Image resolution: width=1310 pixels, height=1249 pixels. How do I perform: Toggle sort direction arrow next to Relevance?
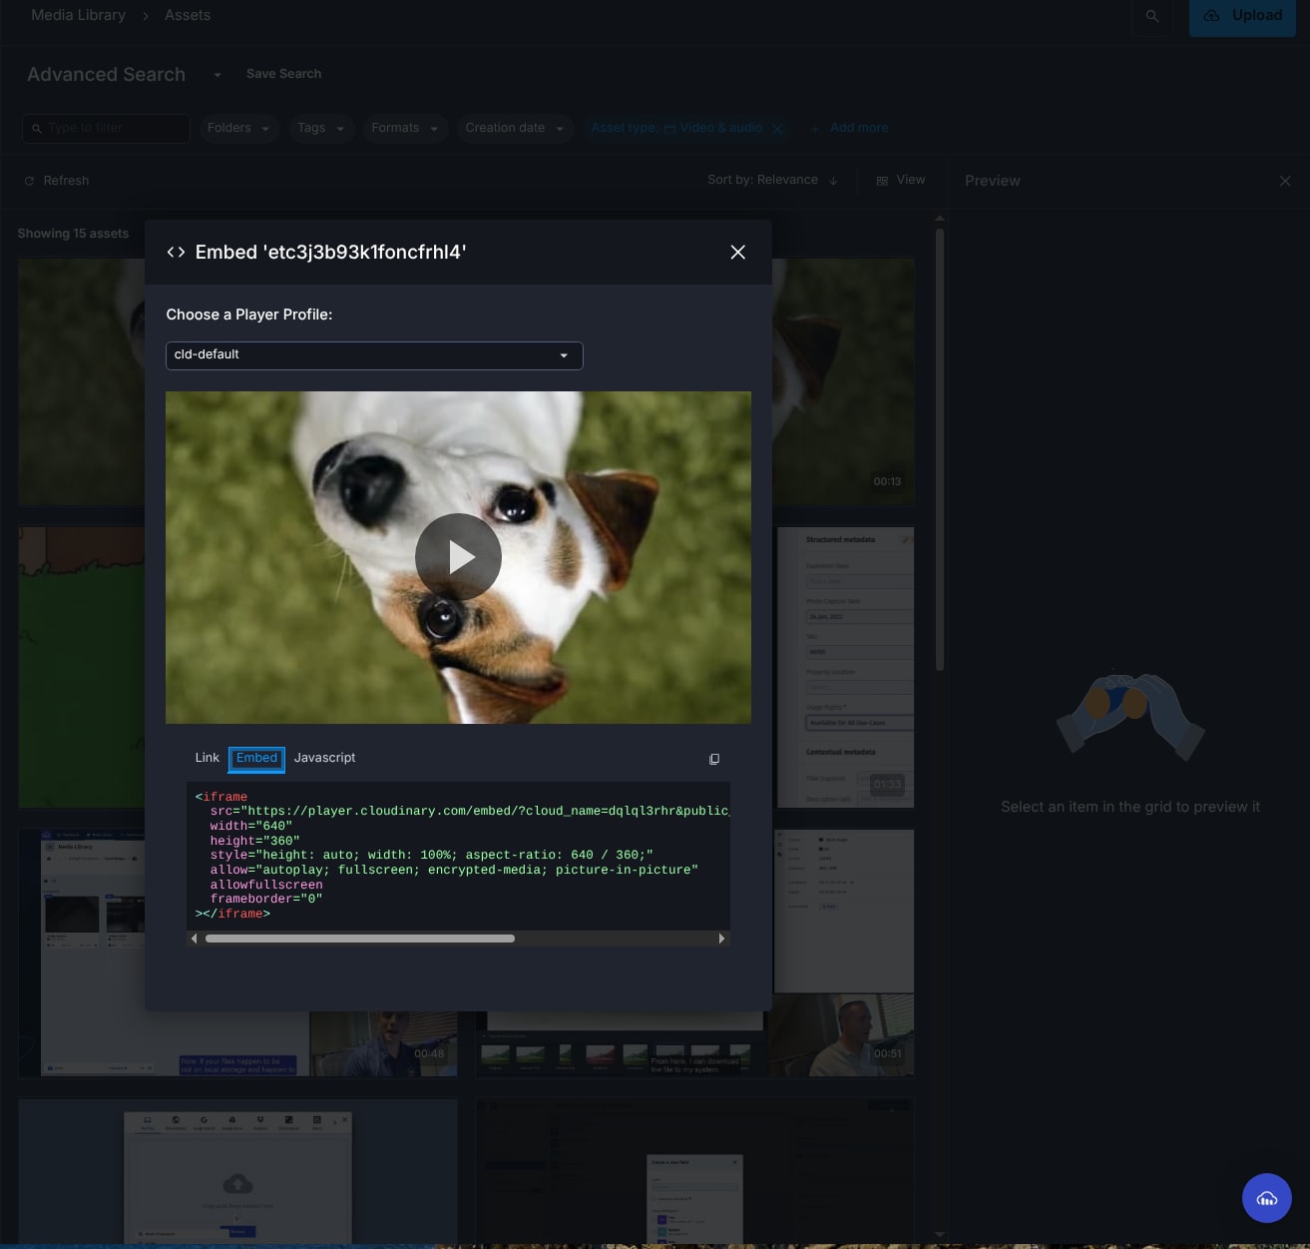tap(833, 181)
